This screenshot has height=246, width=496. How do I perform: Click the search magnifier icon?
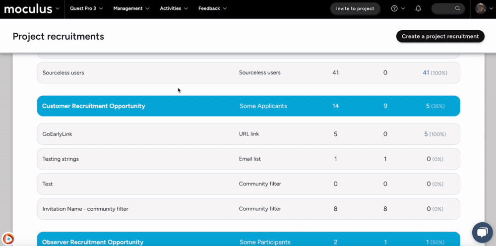(458, 8)
